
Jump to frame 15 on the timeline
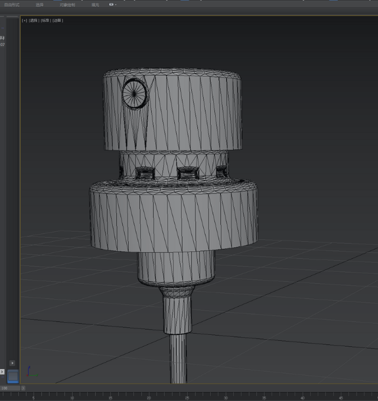click(110, 397)
